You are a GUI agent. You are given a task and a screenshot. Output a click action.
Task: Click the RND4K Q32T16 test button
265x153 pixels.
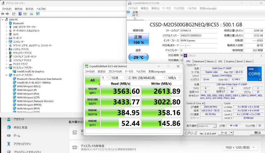pyautogui.click(x=92, y=112)
